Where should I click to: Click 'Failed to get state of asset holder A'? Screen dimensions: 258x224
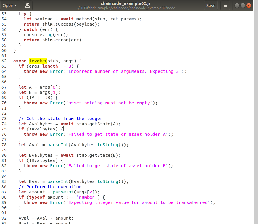[x=117, y=134]
